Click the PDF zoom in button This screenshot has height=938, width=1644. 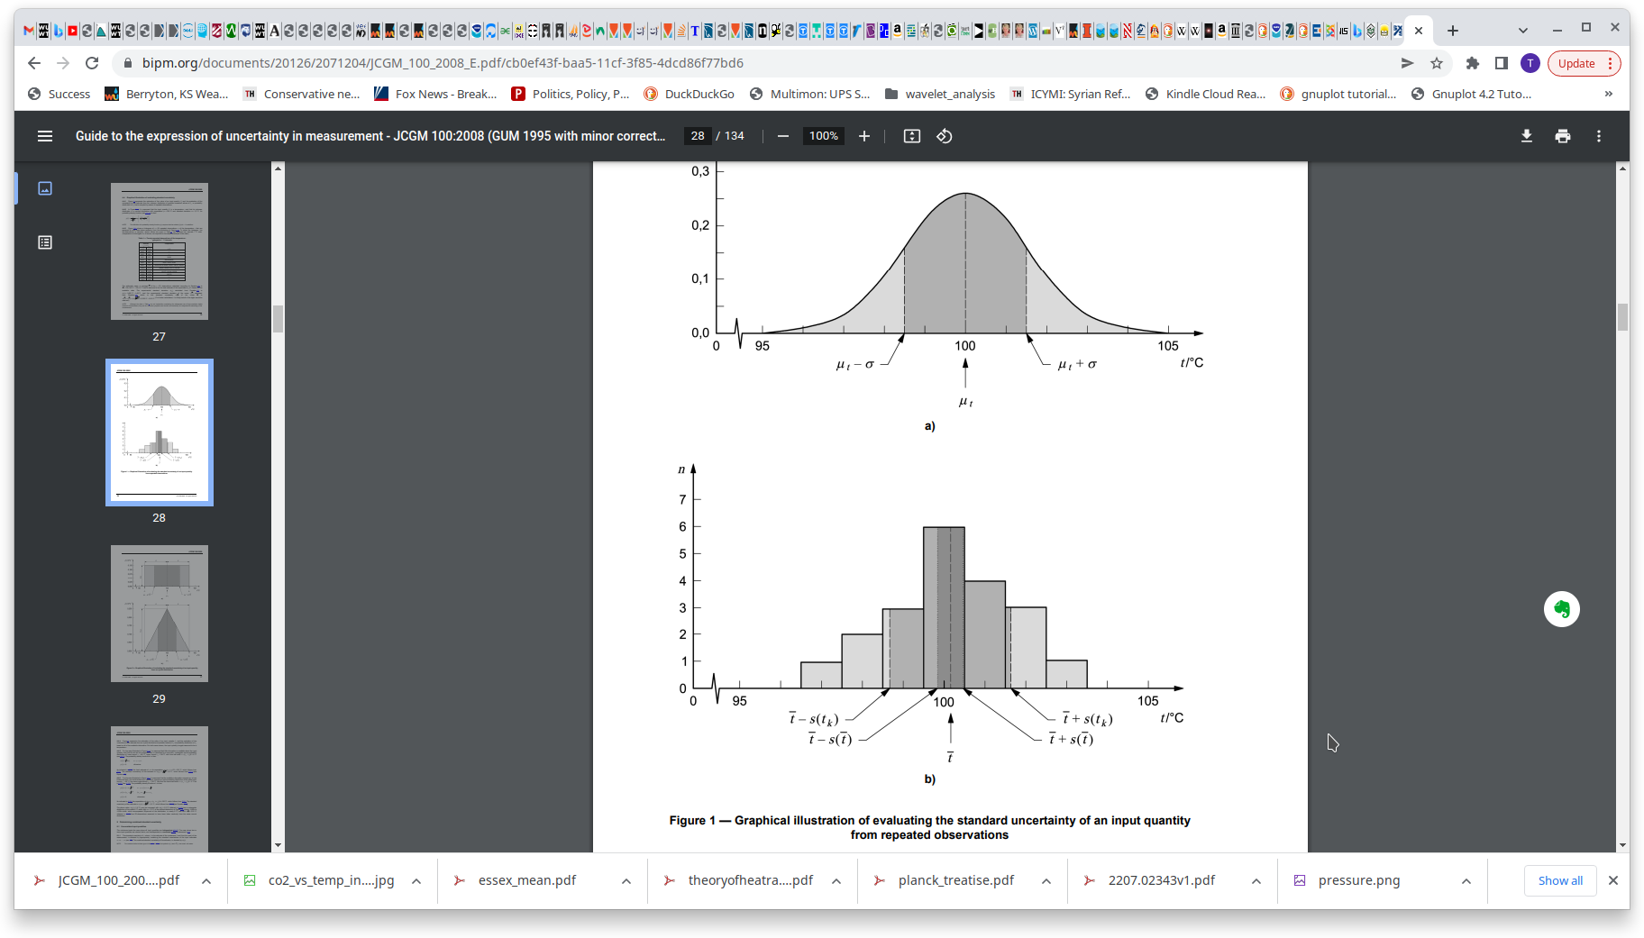864,136
